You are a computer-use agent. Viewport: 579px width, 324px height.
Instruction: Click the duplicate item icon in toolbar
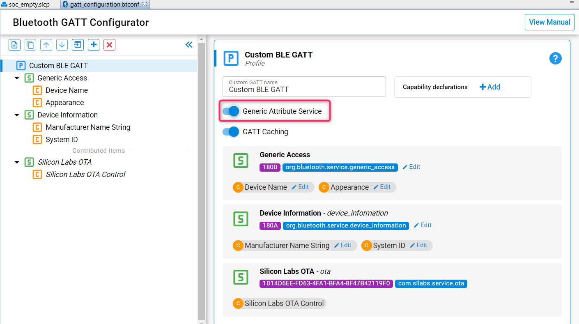(30, 45)
